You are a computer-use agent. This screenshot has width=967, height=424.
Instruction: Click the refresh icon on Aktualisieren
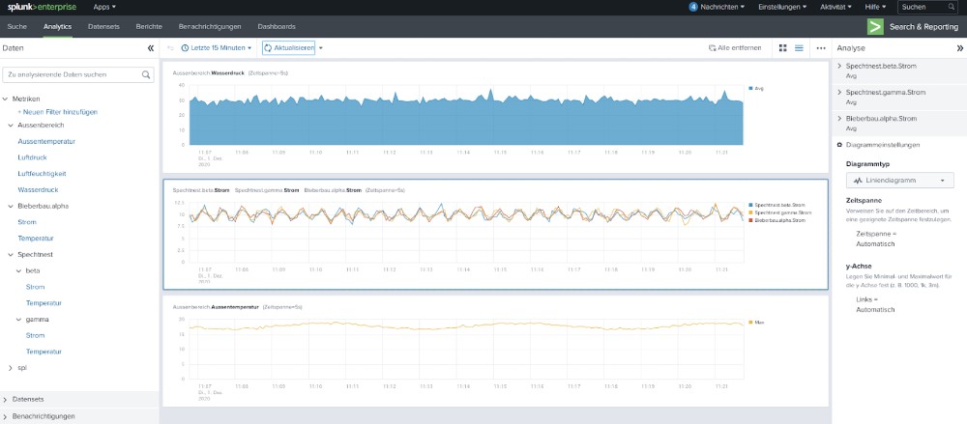268,48
